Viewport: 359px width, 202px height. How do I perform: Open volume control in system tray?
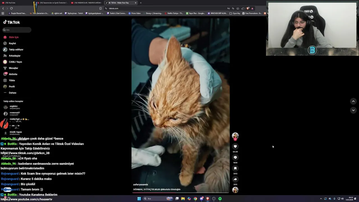tap(342, 199)
